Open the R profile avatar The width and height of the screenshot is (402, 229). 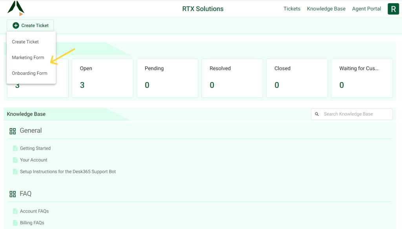click(393, 8)
